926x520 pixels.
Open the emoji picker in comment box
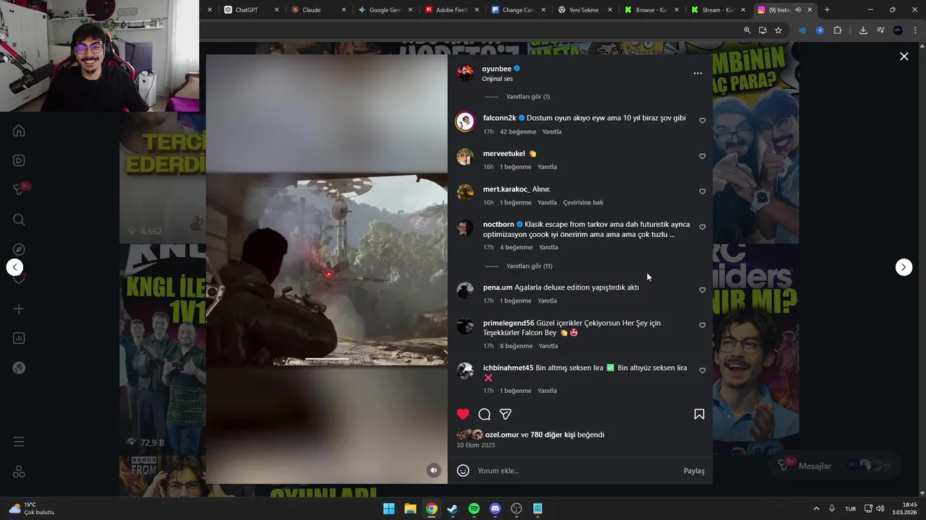(463, 470)
